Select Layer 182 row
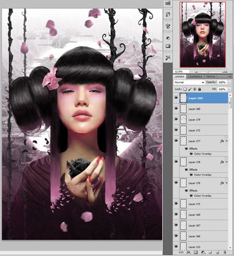 tap(201, 98)
